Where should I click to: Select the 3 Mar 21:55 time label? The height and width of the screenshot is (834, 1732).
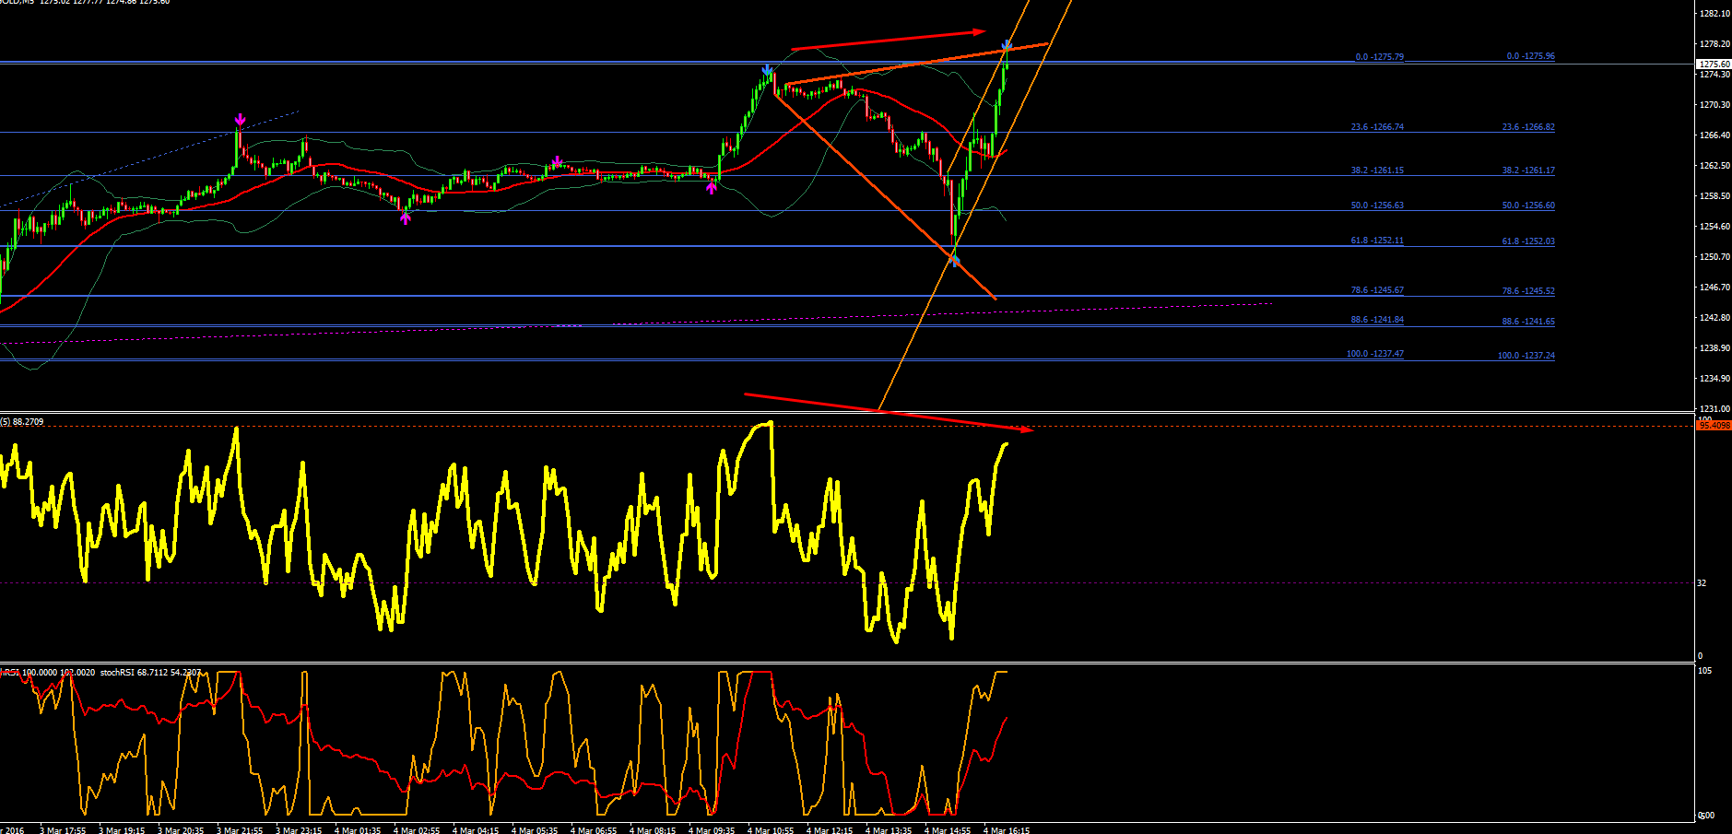[x=240, y=830]
